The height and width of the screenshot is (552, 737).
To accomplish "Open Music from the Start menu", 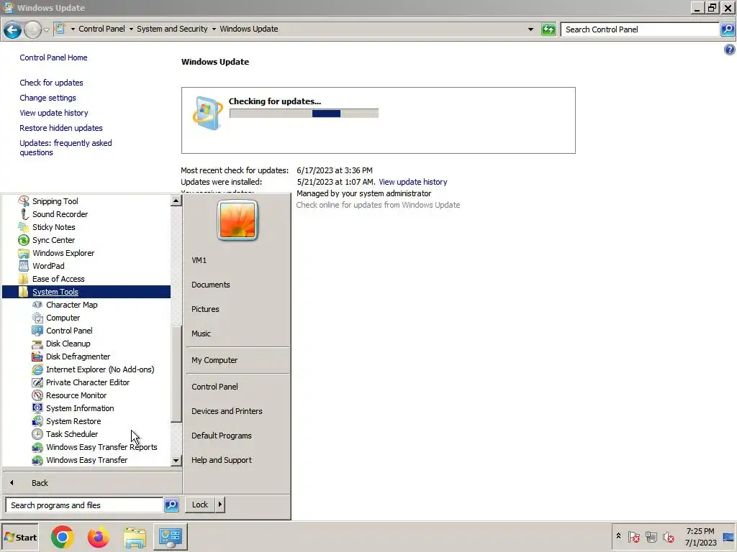I will 202,333.
